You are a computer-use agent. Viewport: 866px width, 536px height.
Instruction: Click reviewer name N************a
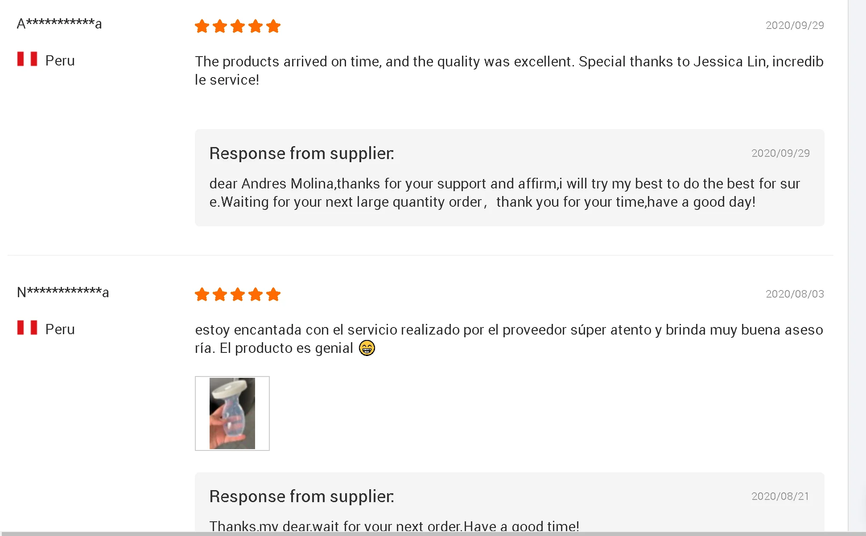[x=63, y=292]
